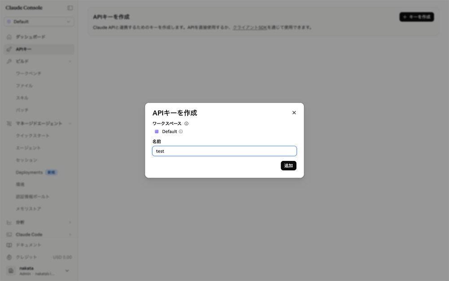The width and height of the screenshot is (449, 281).
Task: Click the purple Default workspace swatch in dialog
Action: pyautogui.click(x=157, y=131)
